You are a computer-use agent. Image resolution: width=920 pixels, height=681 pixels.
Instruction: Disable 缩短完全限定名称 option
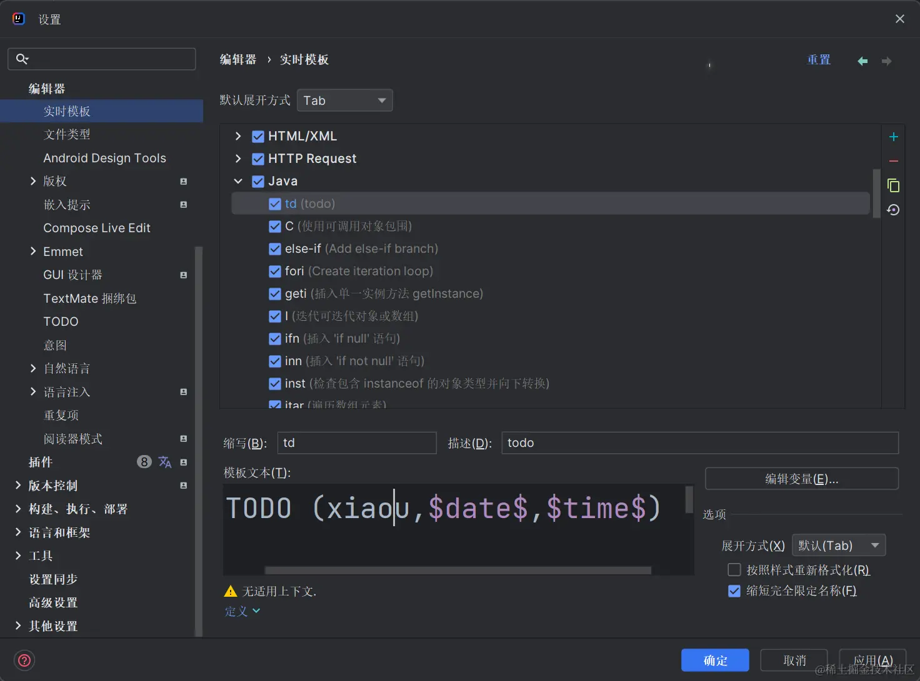click(734, 590)
